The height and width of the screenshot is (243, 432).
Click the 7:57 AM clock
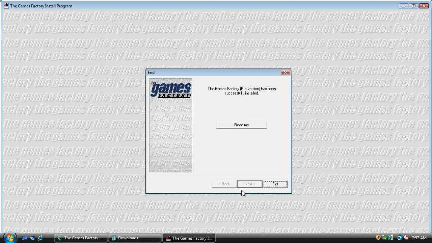tap(419, 238)
